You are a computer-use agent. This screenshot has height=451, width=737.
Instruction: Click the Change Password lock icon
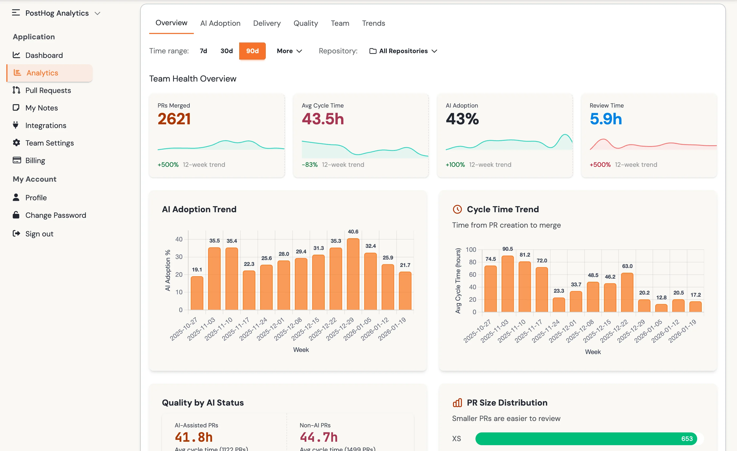click(16, 215)
